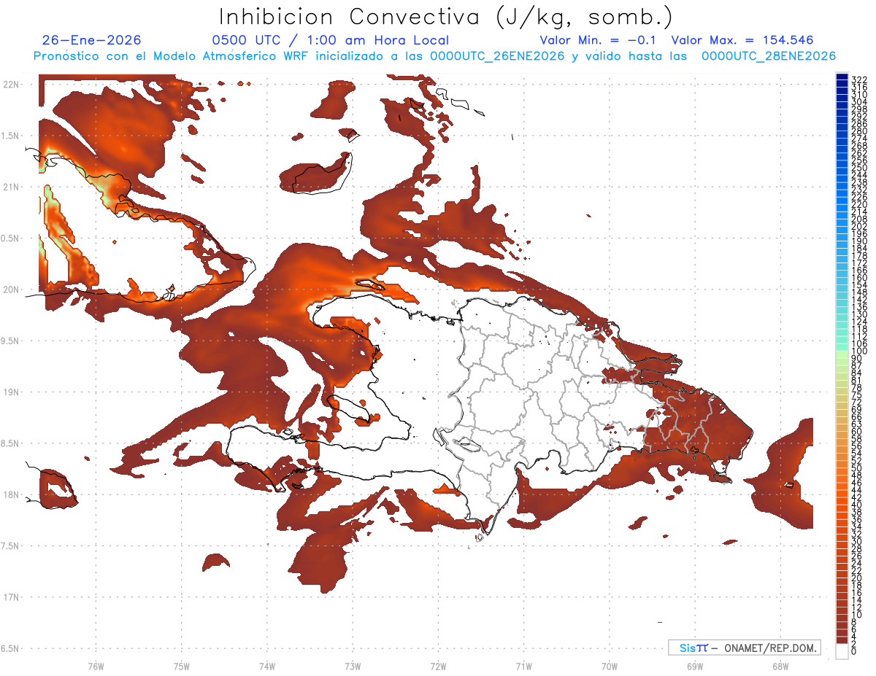Image resolution: width=876 pixels, height=676 pixels.
Task: Click the "72W" longitude label
Action: tap(438, 667)
